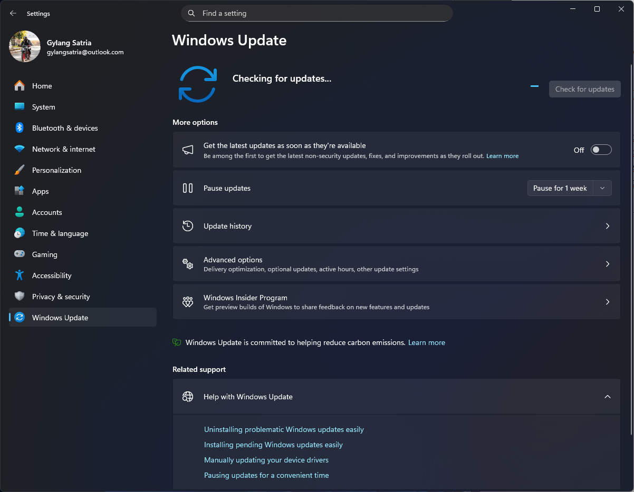Click the back arrow in Settings header
Screen dimensions: 634x492
tap(13, 14)
